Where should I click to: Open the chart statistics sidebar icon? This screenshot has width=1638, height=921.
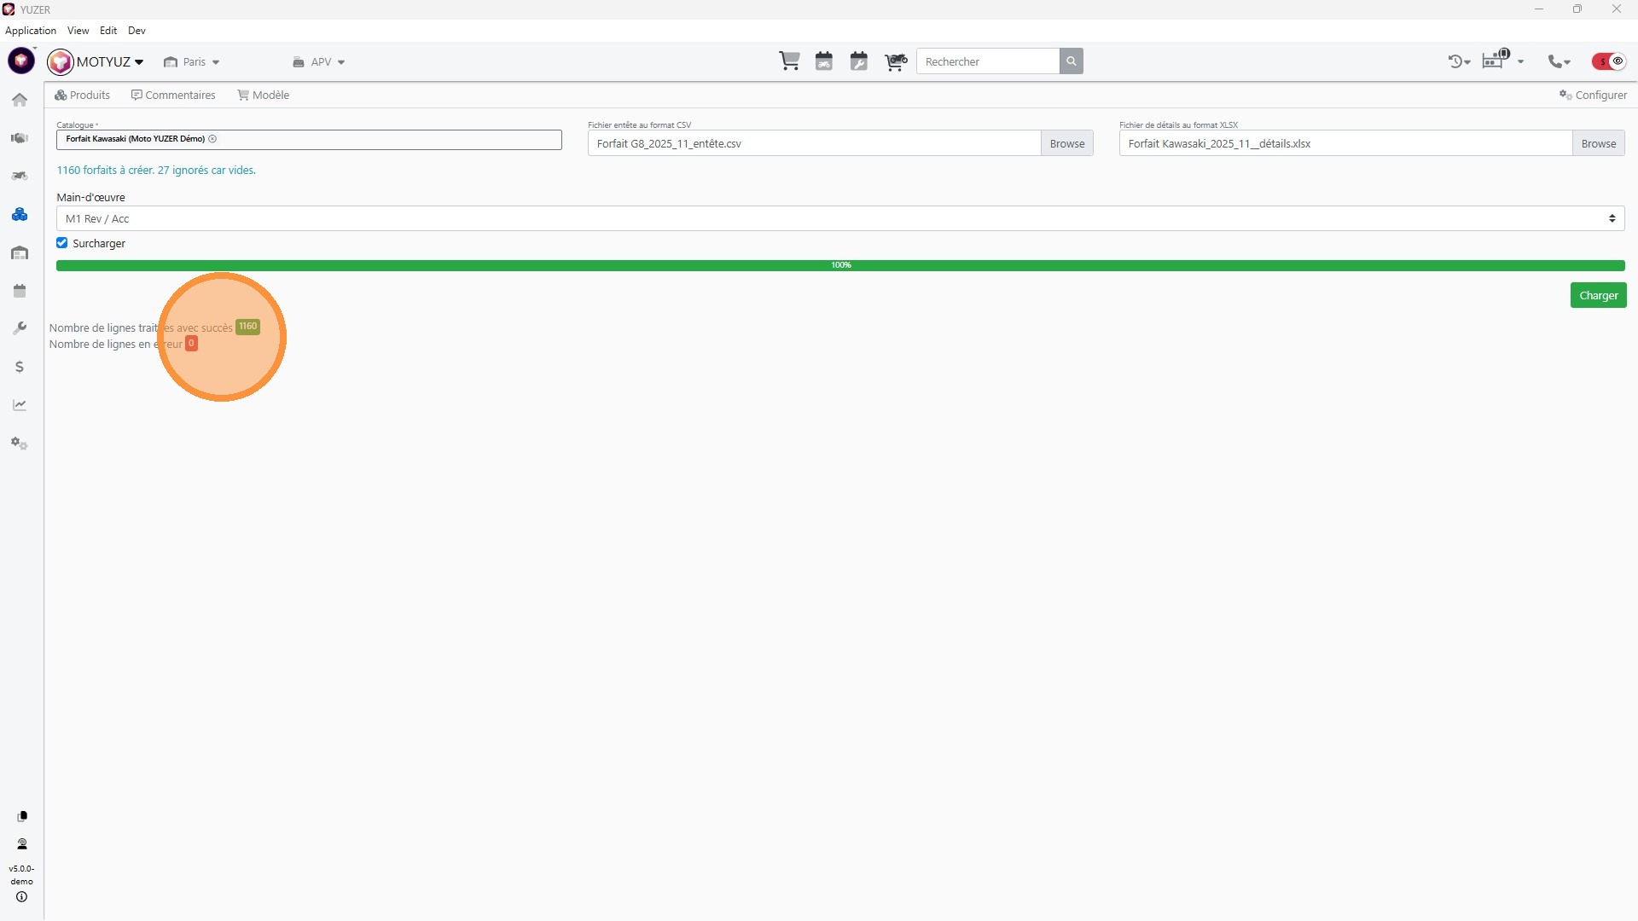pos(20,405)
